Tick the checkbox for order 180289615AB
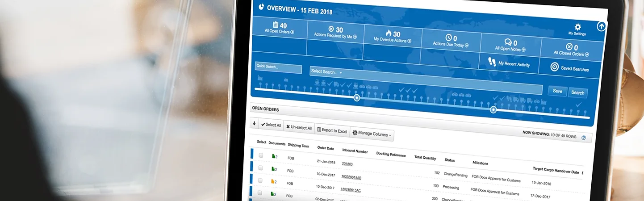This screenshot has height=201, width=644. click(261, 167)
